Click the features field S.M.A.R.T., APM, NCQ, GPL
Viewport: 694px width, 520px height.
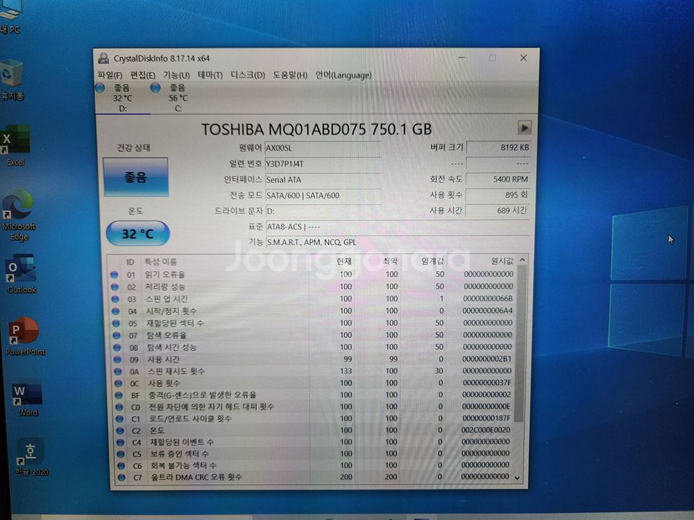[x=397, y=242]
